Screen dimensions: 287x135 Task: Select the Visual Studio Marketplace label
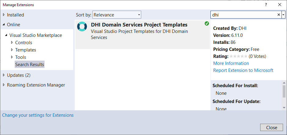click(x=36, y=35)
